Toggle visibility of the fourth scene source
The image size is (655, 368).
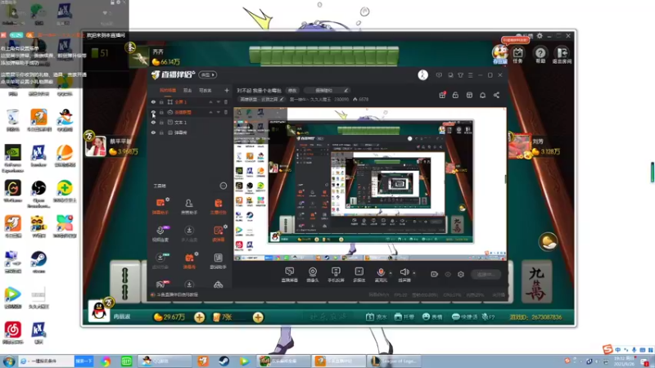point(153,132)
